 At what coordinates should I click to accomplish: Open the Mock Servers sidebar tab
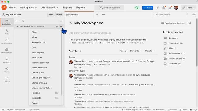7,51
